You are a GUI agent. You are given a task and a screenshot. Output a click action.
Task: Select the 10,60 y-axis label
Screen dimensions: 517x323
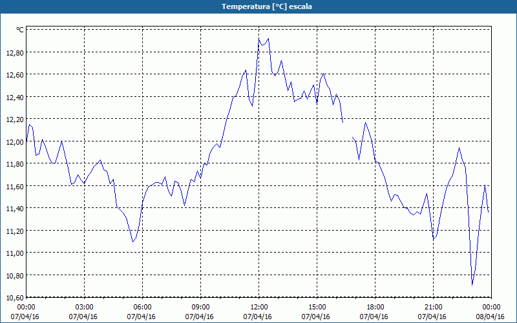[15, 298]
